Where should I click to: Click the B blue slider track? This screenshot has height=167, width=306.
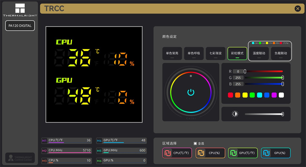click(x=264, y=84)
